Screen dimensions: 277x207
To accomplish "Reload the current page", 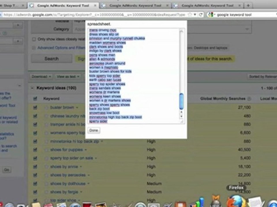I will click(x=201, y=15).
